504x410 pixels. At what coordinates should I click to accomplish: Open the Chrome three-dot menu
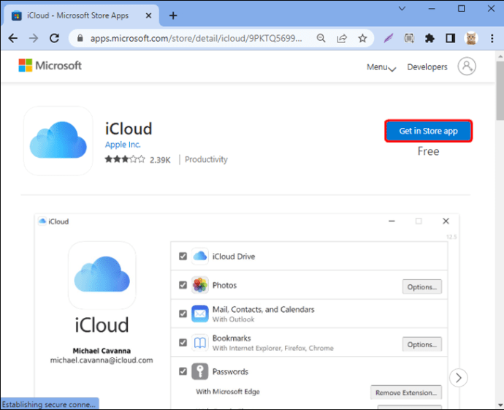492,38
